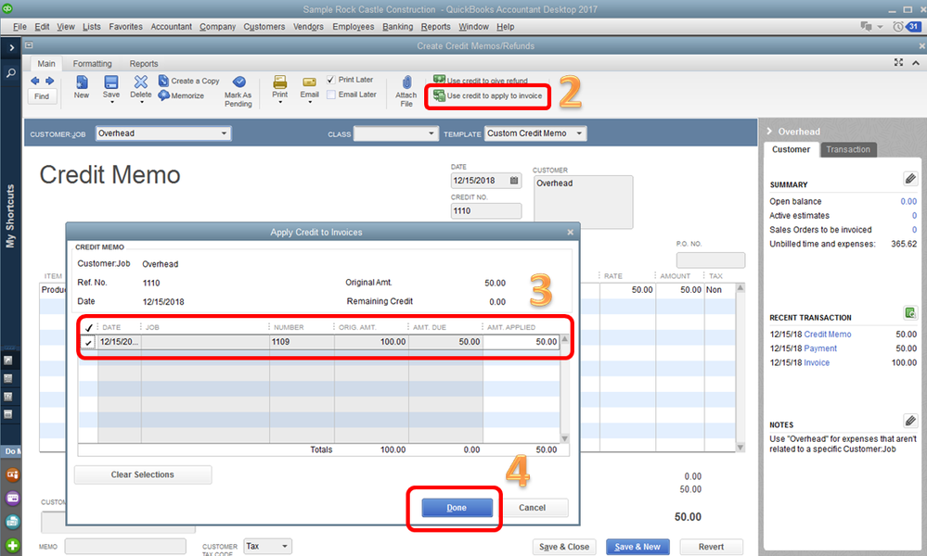Click green plus icon in sidebar
The width and height of the screenshot is (927, 556).
click(12, 546)
